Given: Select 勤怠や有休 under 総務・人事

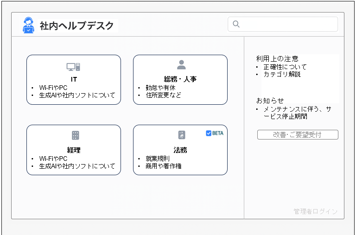Looking at the screenshot, I should pos(160,88).
